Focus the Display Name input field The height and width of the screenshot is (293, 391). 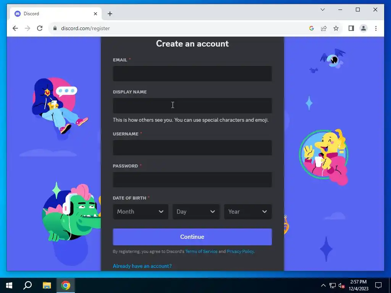coord(192,106)
